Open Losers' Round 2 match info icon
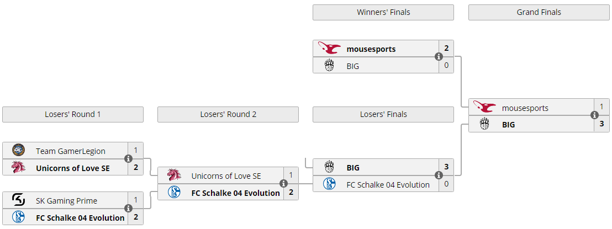Viewport: 612px width, 229px height. tap(283, 184)
